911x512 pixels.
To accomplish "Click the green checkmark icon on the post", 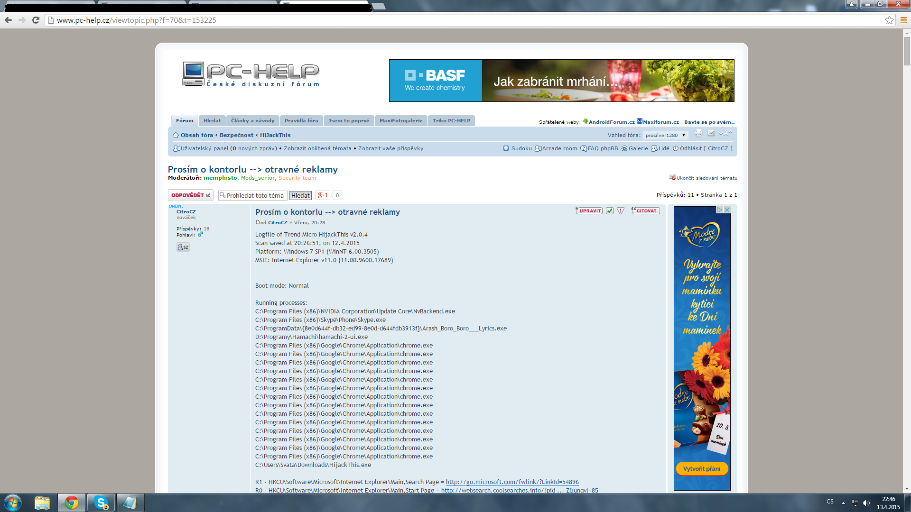I will coord(610,210).
